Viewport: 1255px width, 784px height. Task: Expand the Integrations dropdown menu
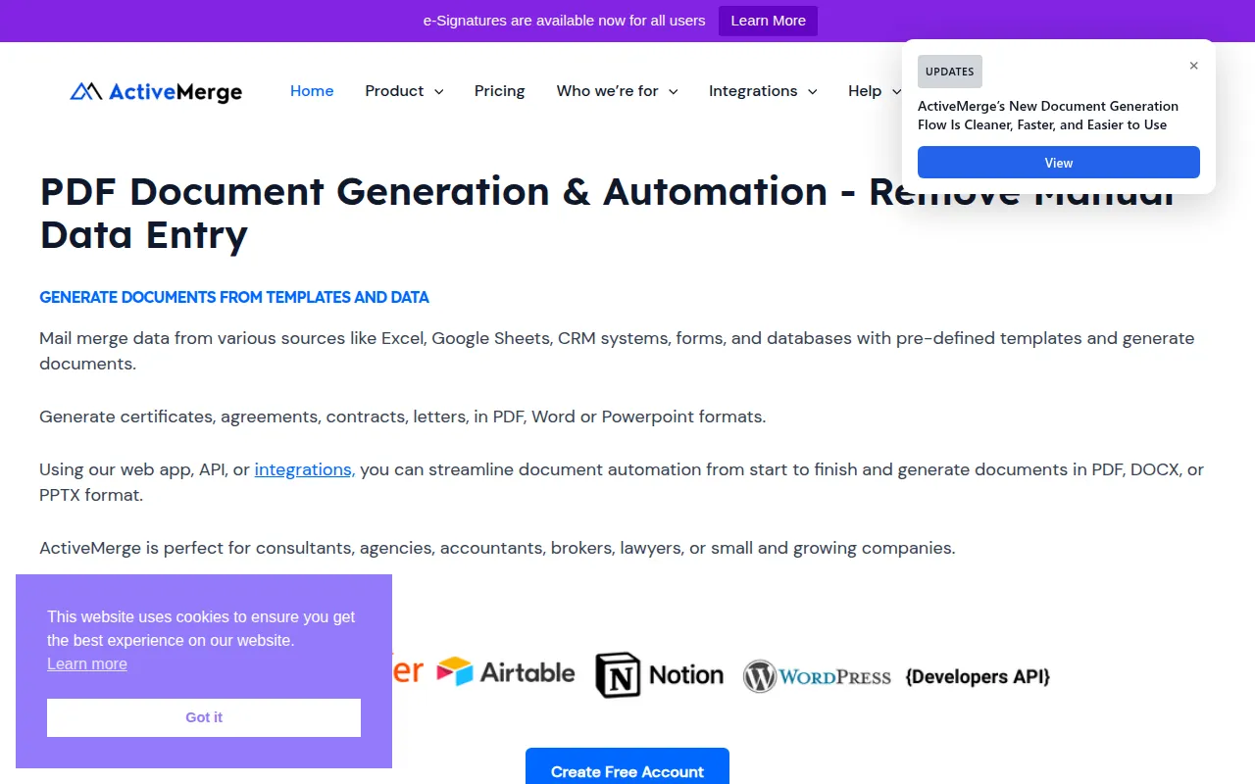click(x=763, y=91)
